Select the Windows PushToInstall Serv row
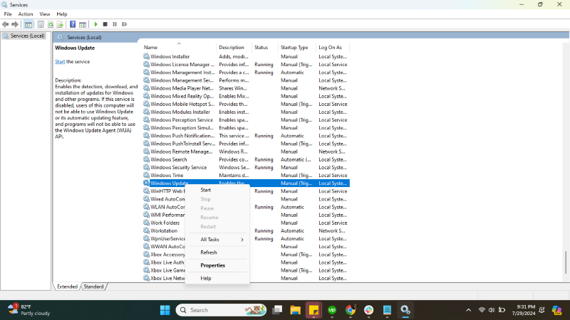570x320 pixels. tap(246, 144)
